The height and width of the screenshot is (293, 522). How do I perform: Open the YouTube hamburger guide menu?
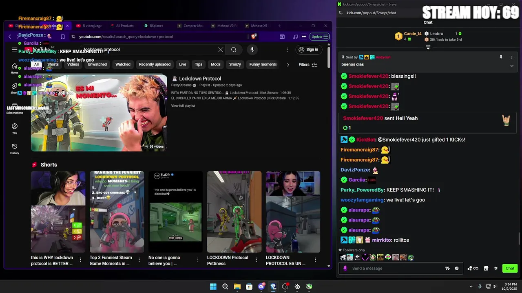pyautogui.click(x=15, y=50)
